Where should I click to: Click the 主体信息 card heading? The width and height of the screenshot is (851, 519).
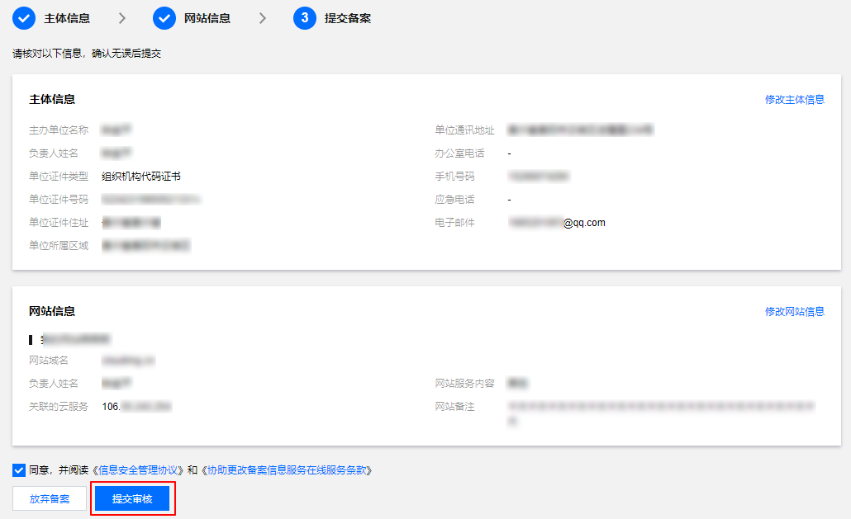coord(52,99)
